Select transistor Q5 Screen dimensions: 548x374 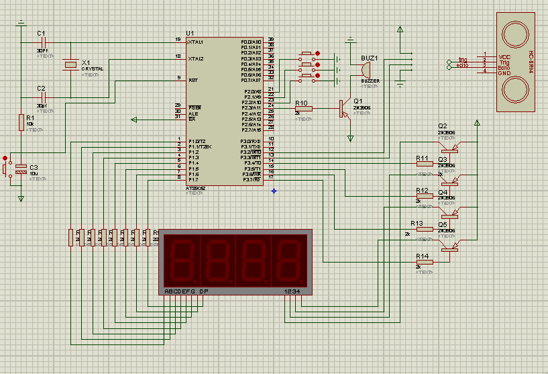click(x=450, y=246)
